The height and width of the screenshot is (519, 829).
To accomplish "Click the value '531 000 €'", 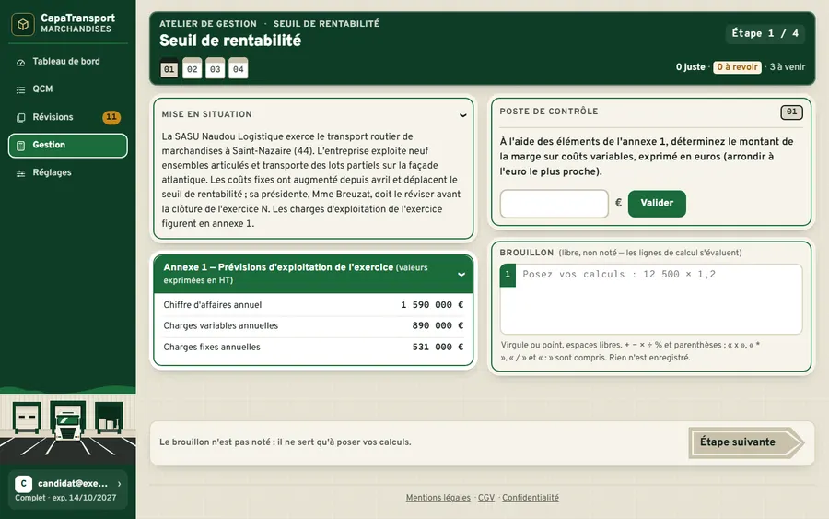I will (438, 347).
